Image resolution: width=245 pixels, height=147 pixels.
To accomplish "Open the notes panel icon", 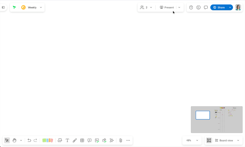I will pyautogui.click(x=199, y=7).
